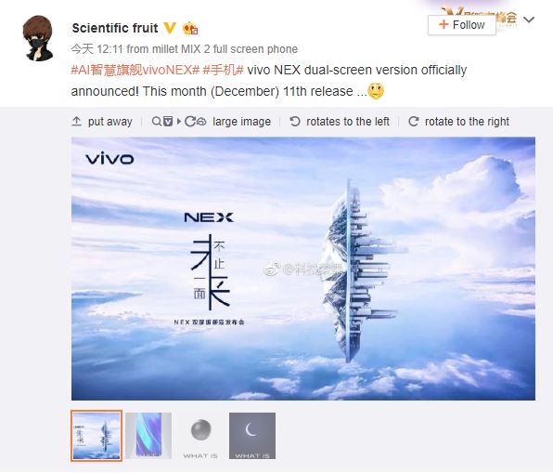
Task: Select the crescent moon WHAT IS thumbnail
Action: [x=252, y=436]
